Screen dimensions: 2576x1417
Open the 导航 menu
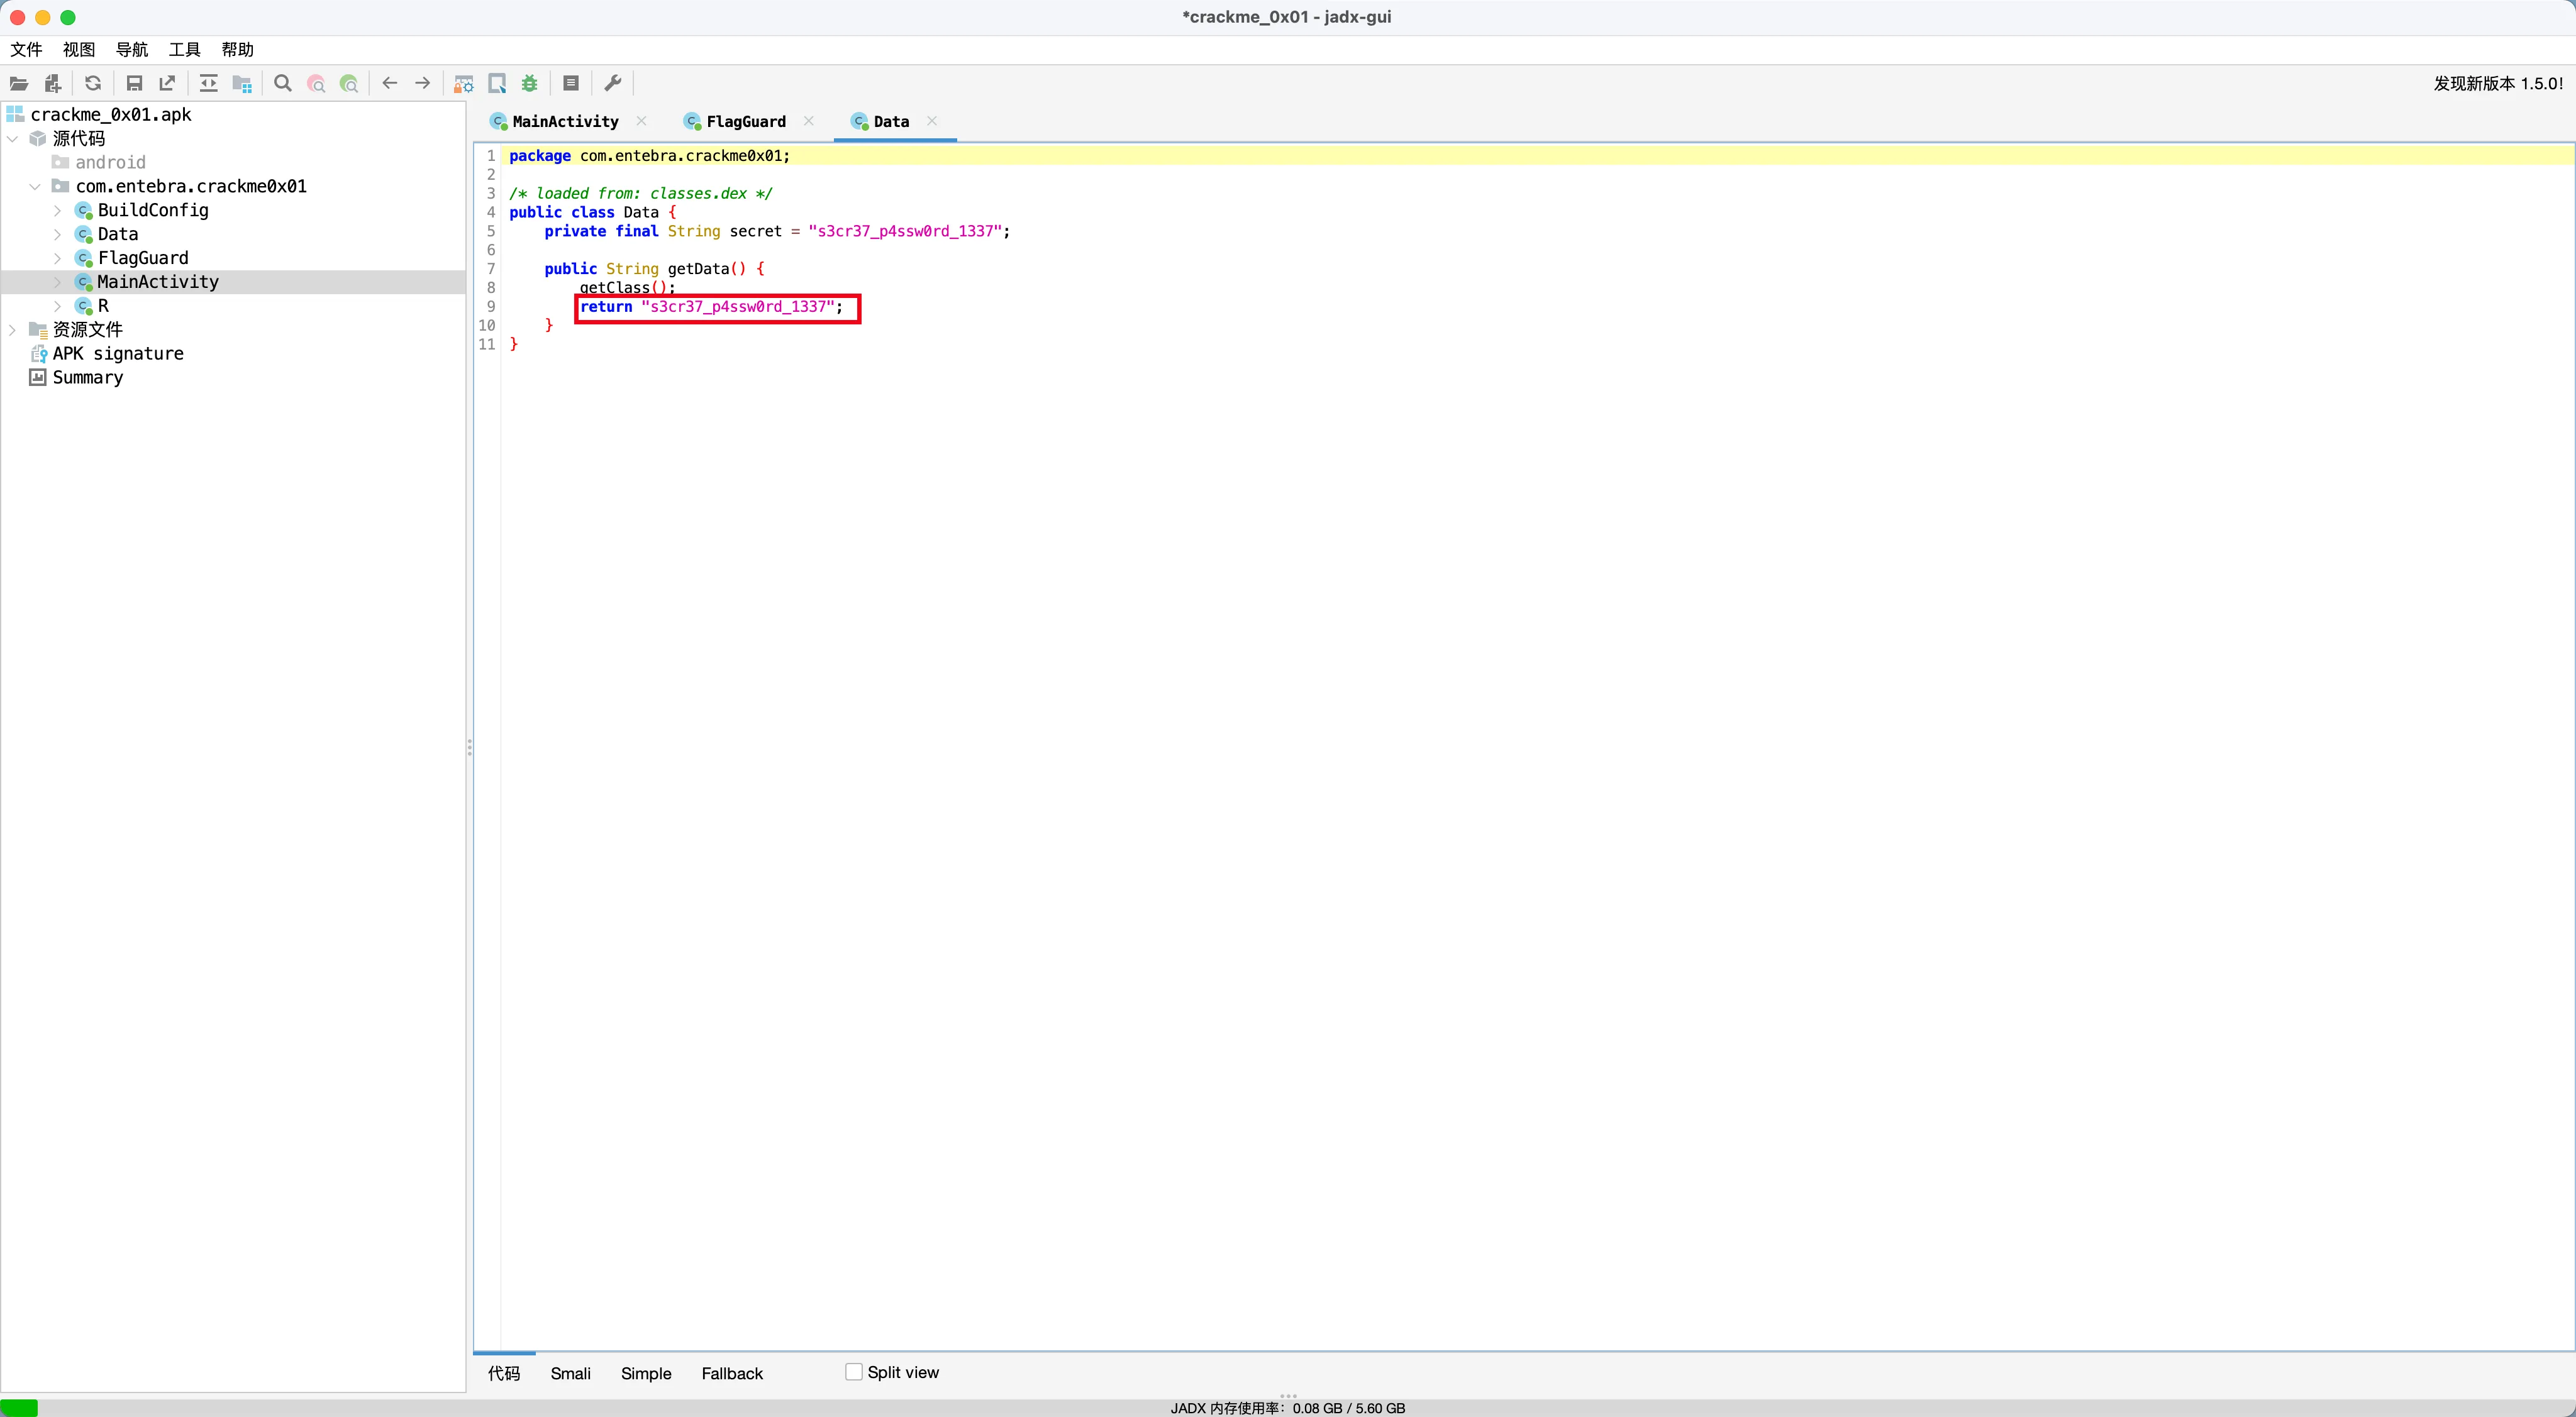coord(131,50)
